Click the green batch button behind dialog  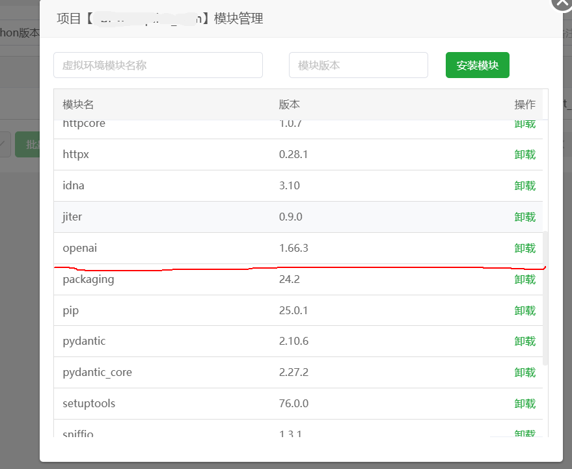pyautogui.click(x=27, y=144)
